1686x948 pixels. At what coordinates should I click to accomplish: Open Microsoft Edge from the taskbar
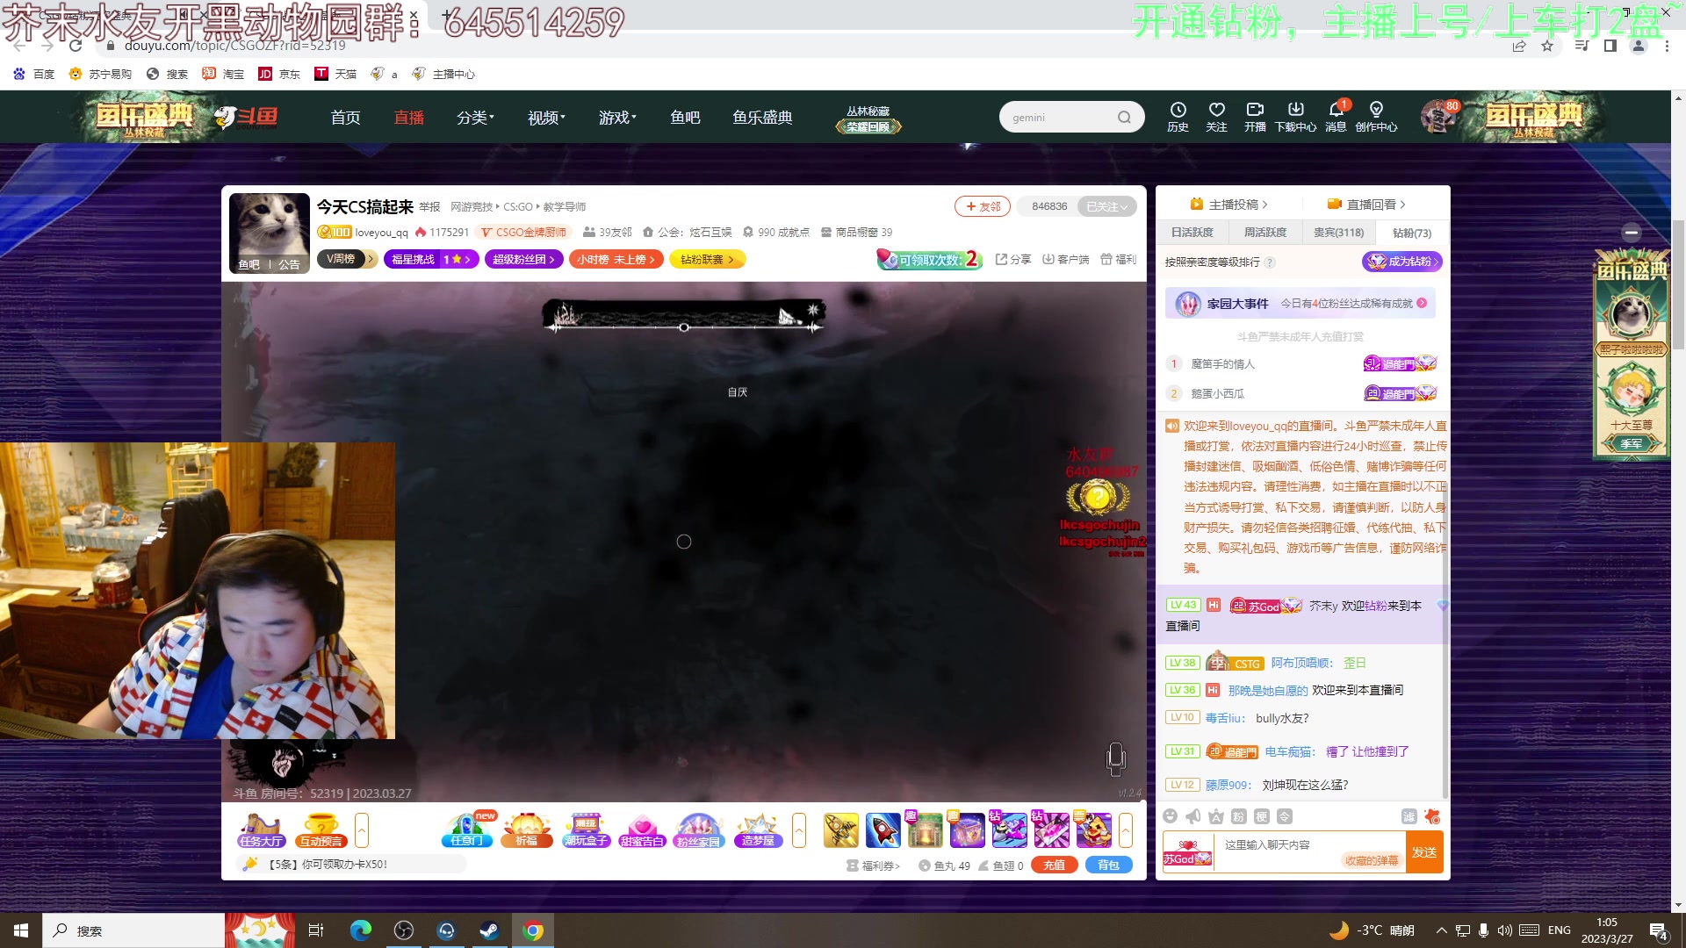pyautogui.click(x=360, y=930)
